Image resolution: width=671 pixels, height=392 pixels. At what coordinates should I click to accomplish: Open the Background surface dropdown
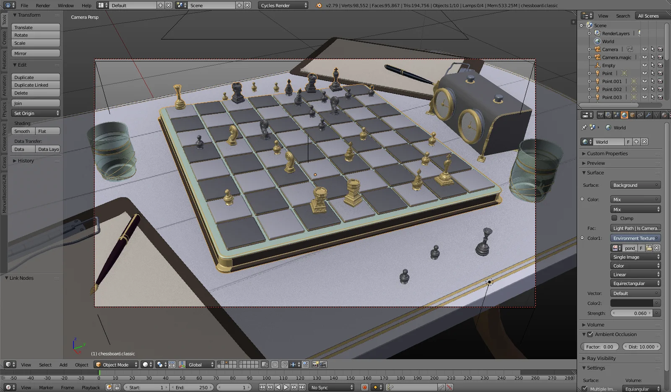635,185
